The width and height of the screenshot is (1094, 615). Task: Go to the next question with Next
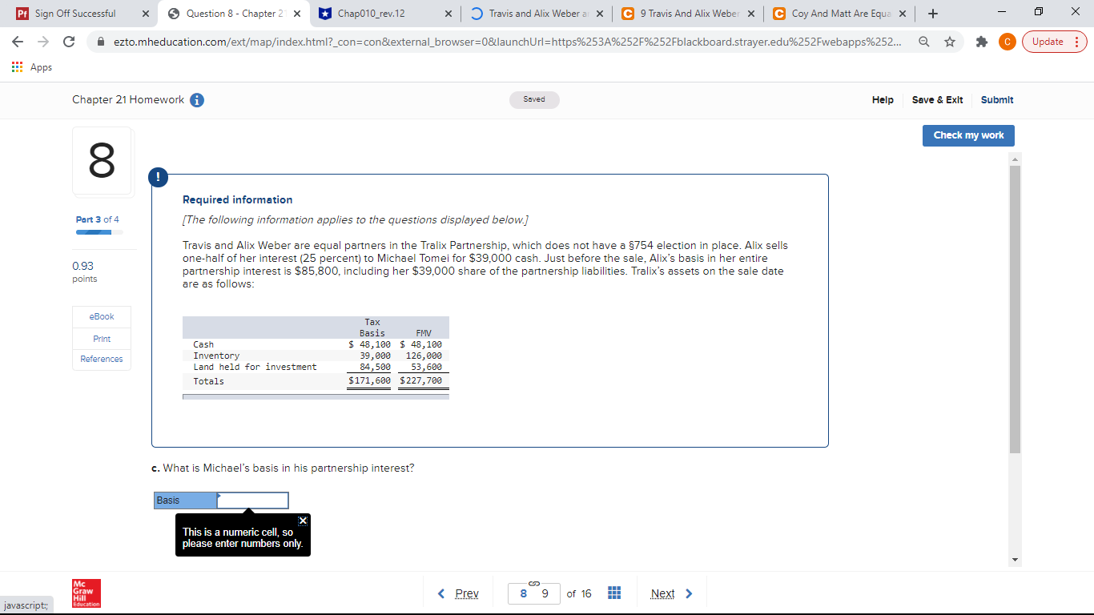click(662, 593)
